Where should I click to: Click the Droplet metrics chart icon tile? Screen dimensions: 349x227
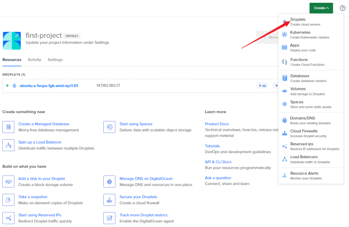pyautogui.click(x=109, y=218)
